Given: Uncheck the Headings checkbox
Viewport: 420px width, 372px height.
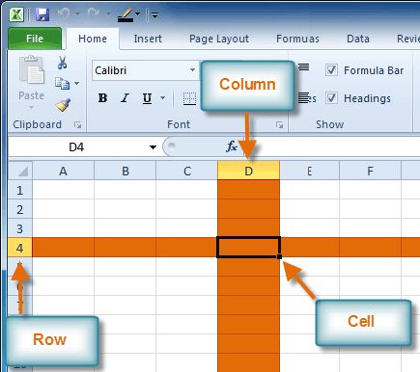Looking at the screenshot, I should click(x=331, y=97).
